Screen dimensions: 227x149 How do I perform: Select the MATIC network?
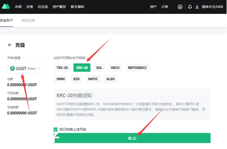[93, 79]
